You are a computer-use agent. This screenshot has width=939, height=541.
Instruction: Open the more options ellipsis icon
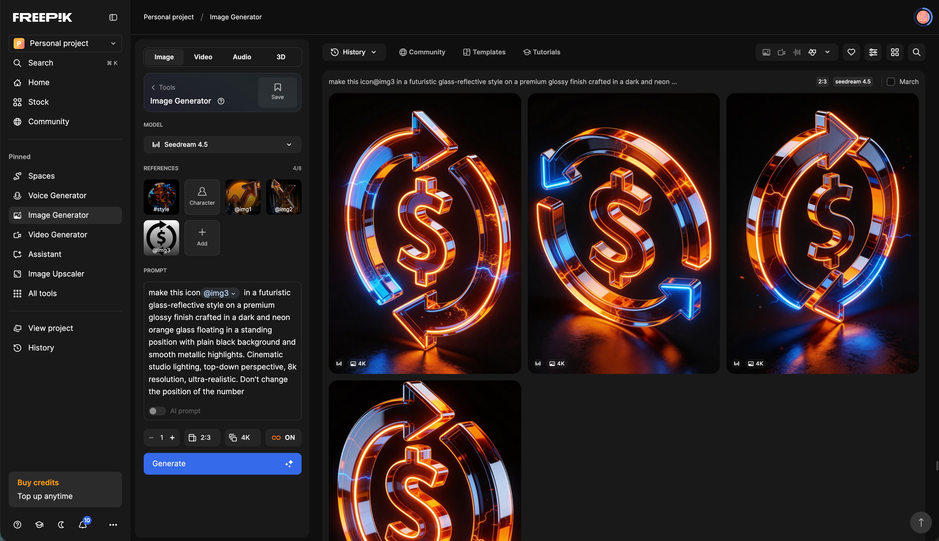click(113, 524)
